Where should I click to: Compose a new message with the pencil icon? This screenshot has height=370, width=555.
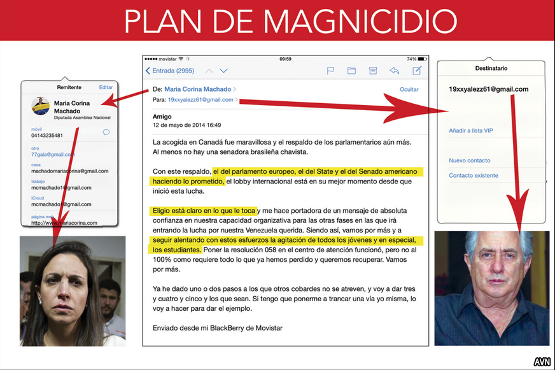click(x=417, y=71)
